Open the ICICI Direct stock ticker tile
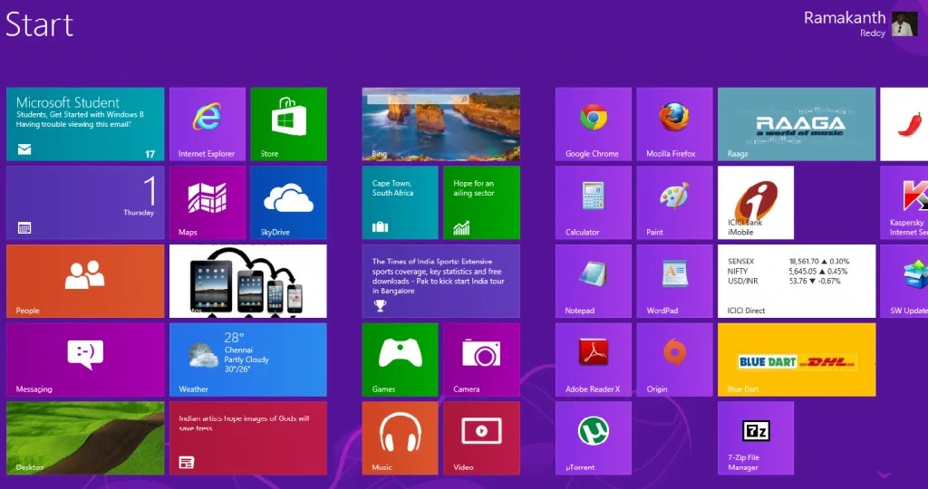 797,281
